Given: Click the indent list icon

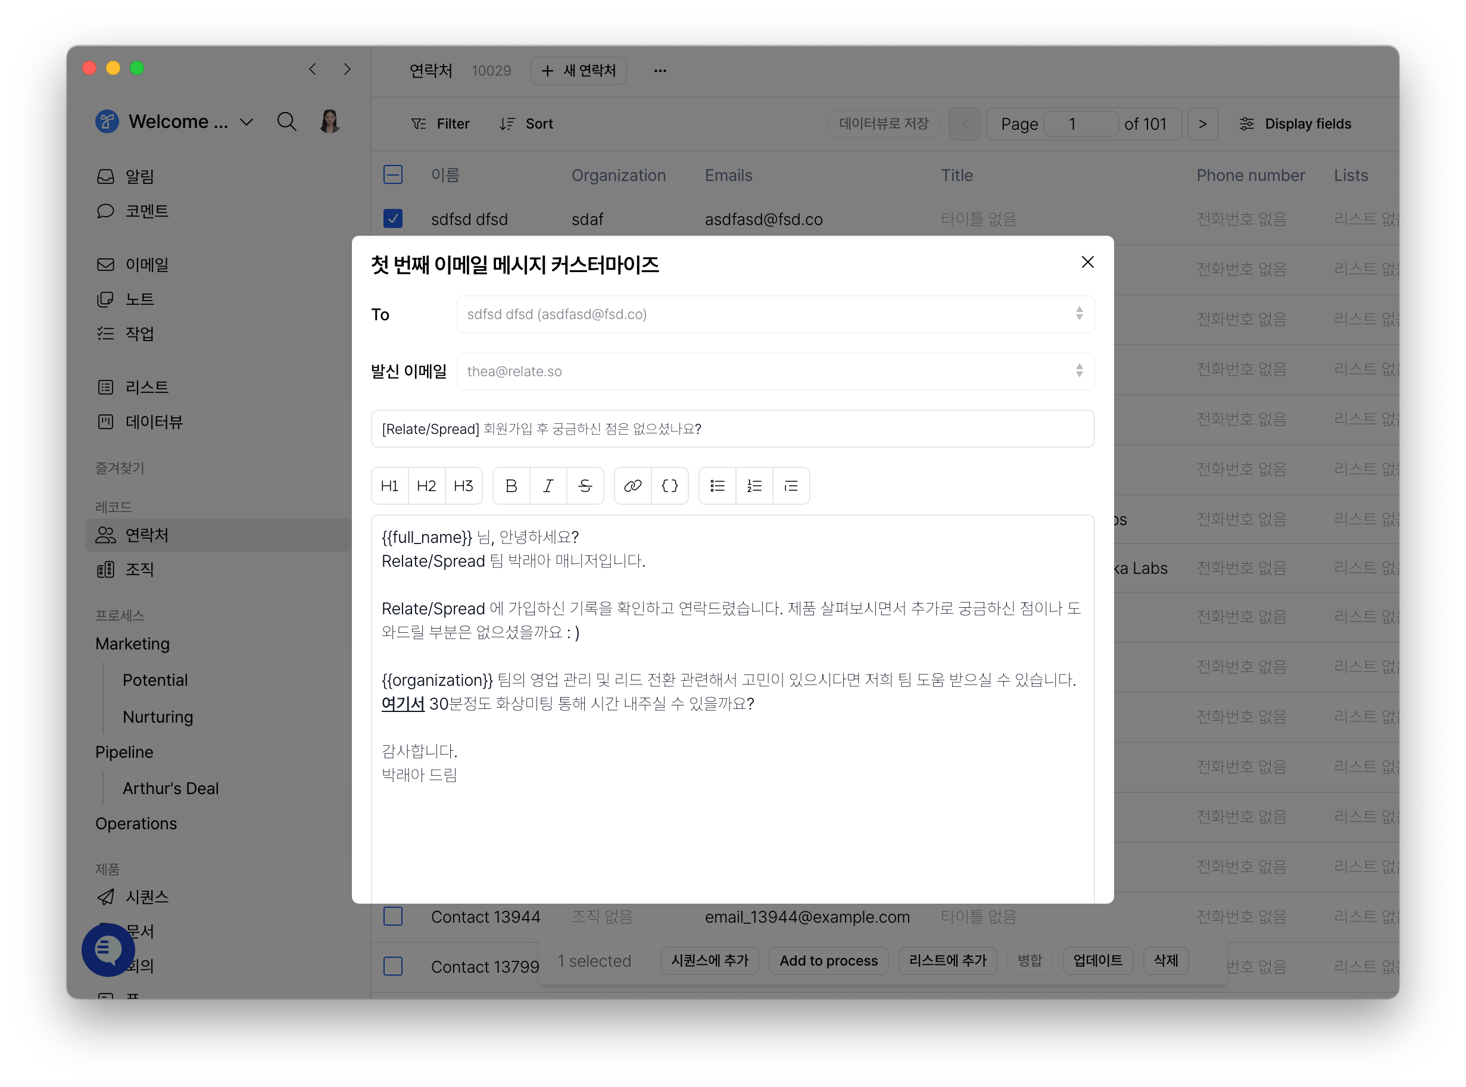Looking at the screenshot, I should tap(791, 486).
